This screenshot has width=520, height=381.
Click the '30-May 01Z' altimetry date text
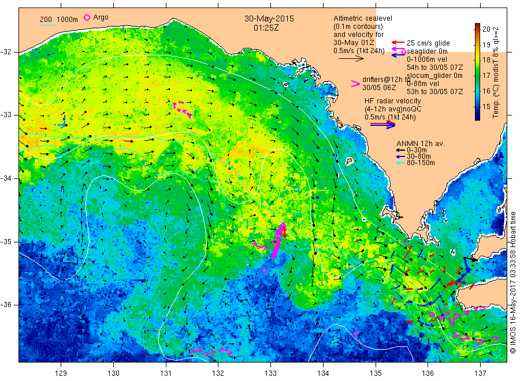click(x=354, y=43)
